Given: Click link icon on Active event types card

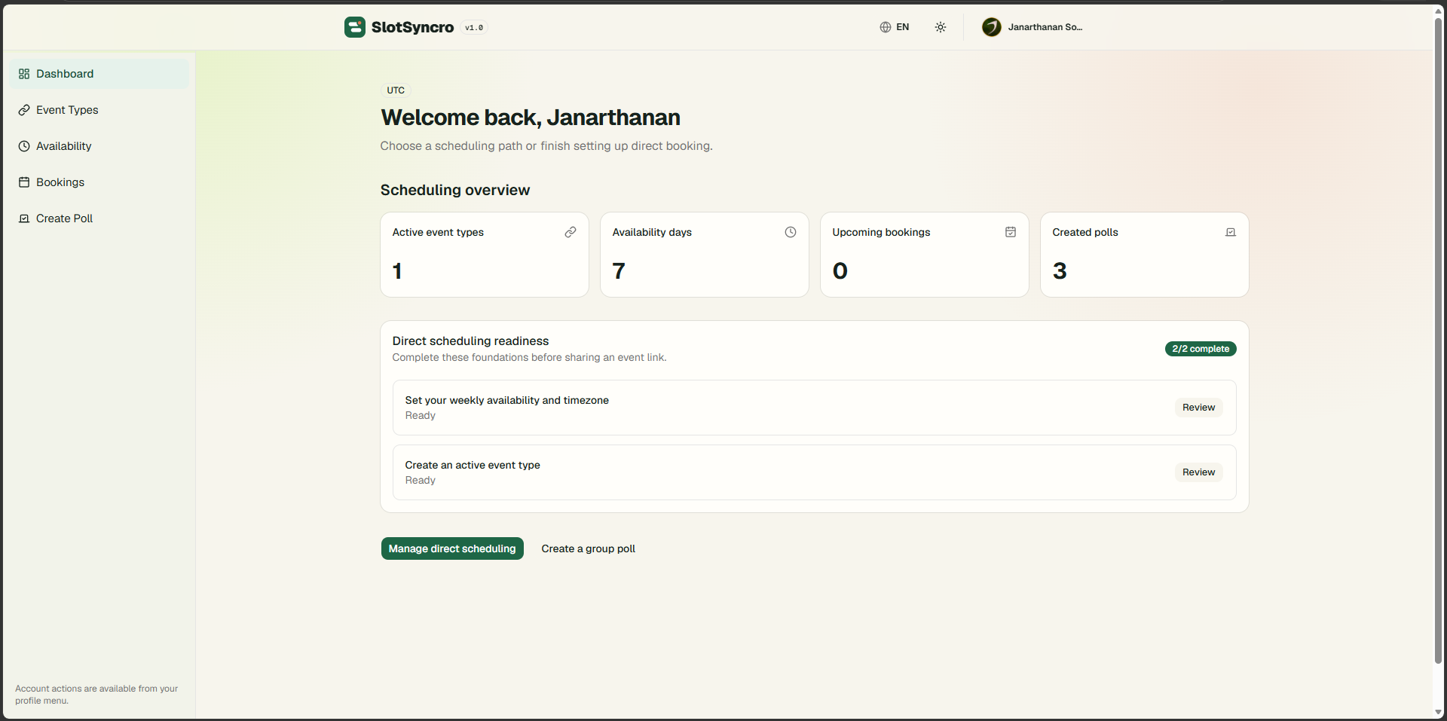Looking at the screenshot, I should click(x=571, y=232).
